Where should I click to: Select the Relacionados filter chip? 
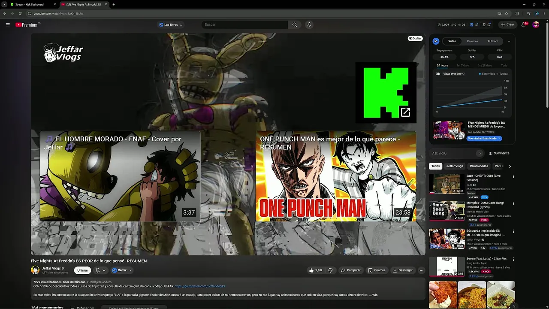[479, 166]
